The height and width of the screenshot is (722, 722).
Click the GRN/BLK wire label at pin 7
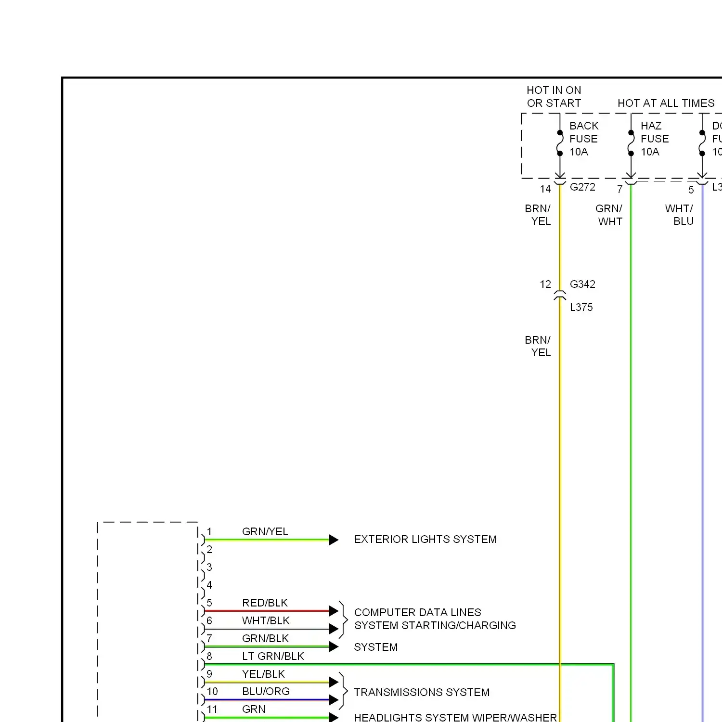pos(265,638)
